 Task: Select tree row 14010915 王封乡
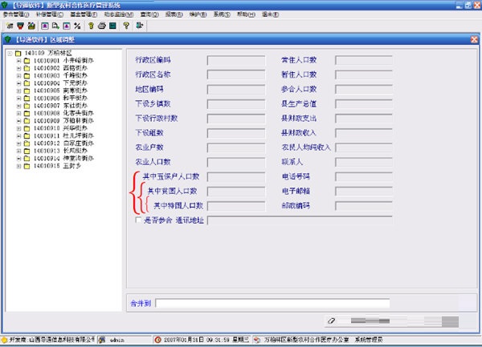[57, 166]
